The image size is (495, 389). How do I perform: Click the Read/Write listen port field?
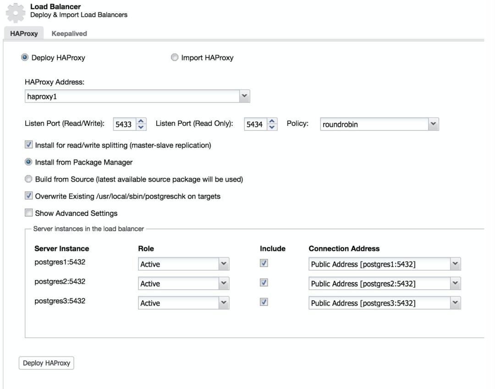click(x=124, y=124)
